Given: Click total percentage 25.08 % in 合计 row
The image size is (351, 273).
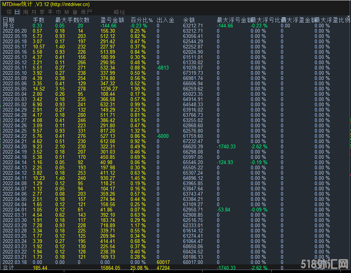Looking at the screenshot, I should coord(139,268).
